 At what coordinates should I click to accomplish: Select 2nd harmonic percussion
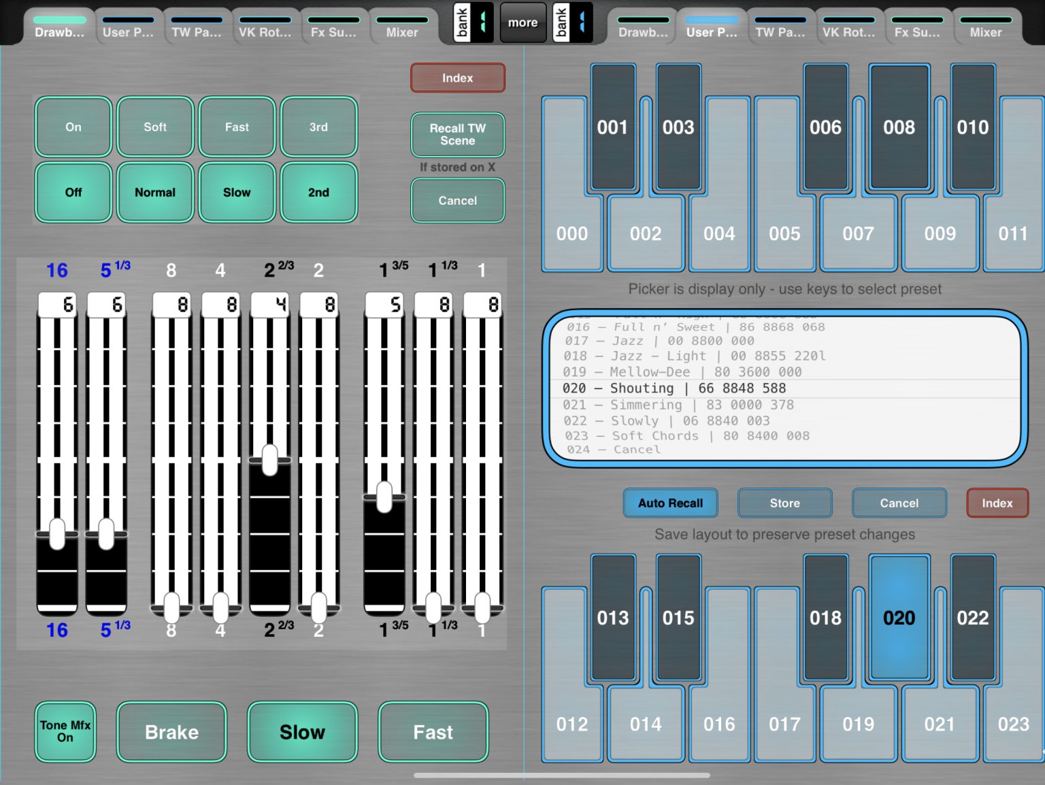318,193
